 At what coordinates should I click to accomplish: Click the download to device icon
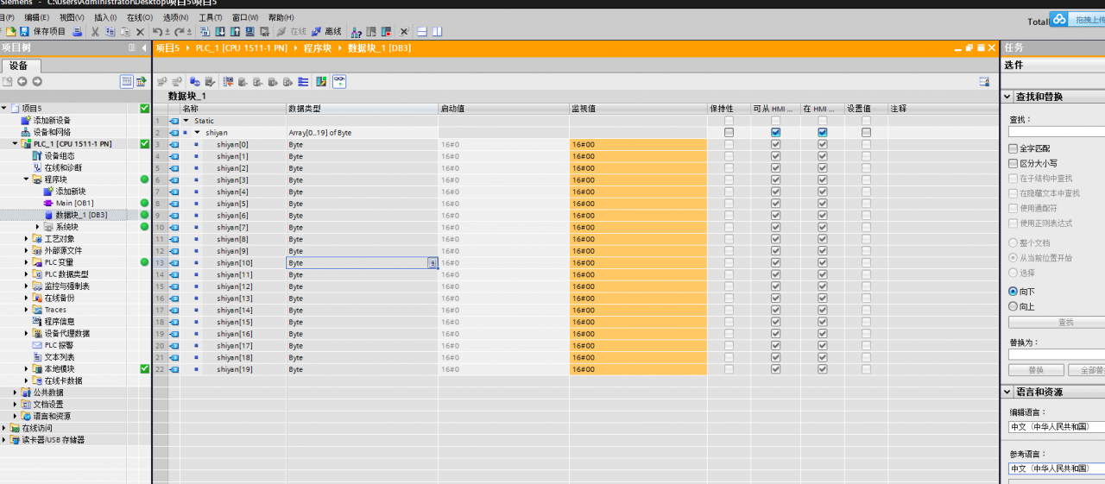[x=220, y=31]
